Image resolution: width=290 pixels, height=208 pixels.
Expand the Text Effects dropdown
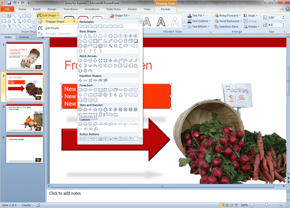(x=199, y=27)
